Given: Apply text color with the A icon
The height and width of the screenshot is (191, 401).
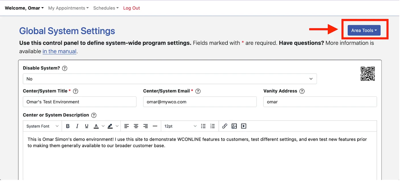Looking at the screenshot, I should click(x=96, y=126).
